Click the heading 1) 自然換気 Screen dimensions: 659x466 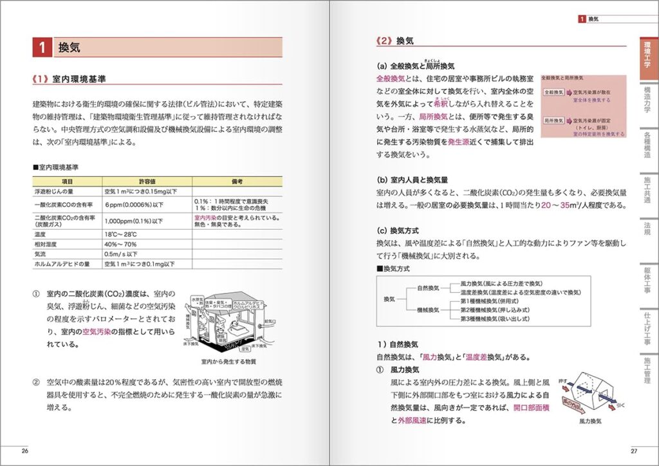coord(398,344)
